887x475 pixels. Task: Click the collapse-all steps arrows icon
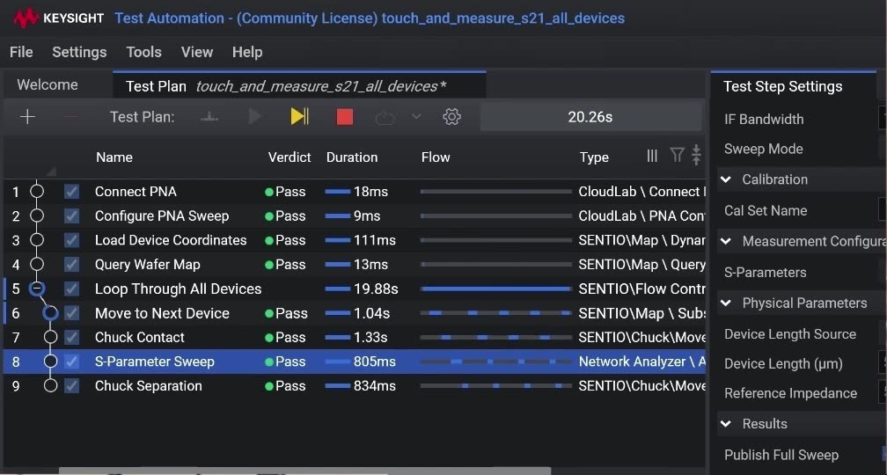[696, 155]
